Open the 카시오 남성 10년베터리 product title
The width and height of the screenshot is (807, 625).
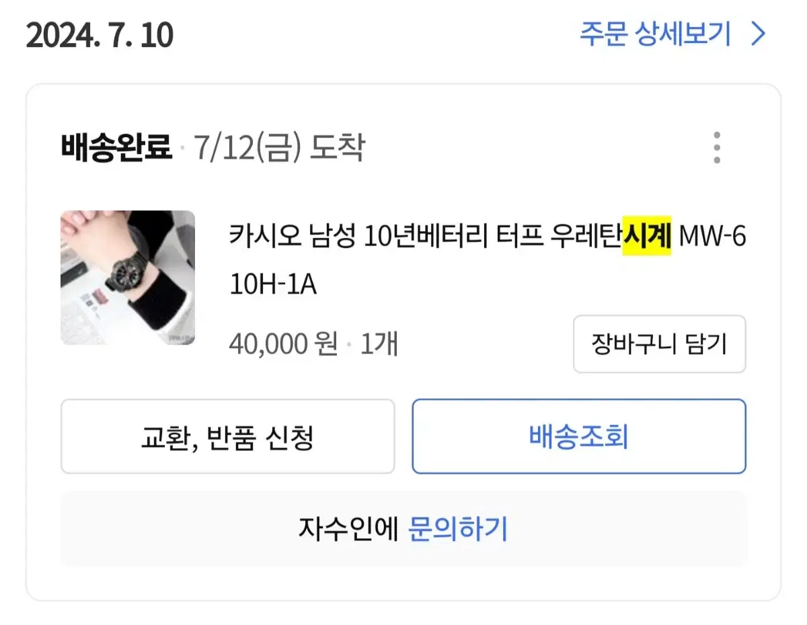point(488,261)
